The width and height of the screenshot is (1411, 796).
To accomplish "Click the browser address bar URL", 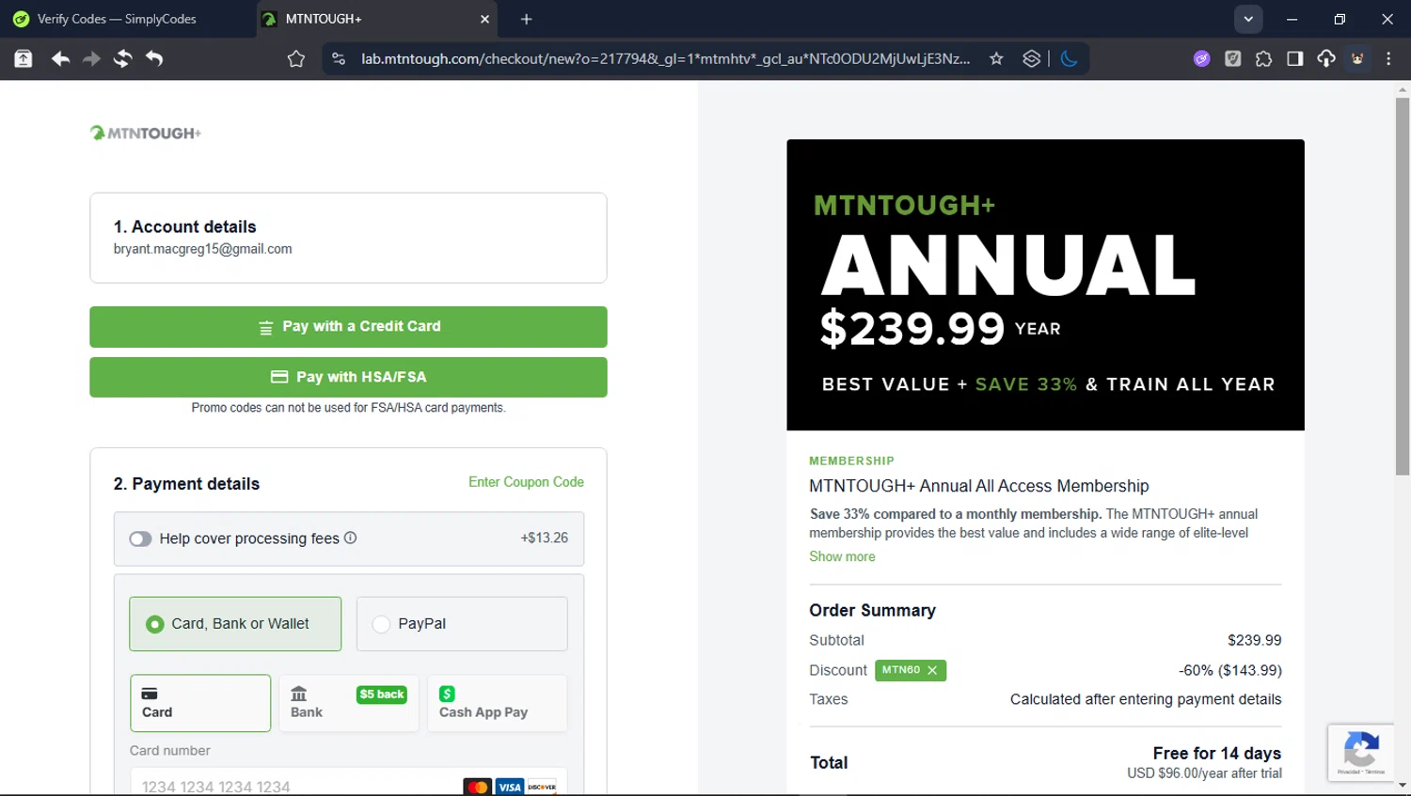I will tap(665, 58).
